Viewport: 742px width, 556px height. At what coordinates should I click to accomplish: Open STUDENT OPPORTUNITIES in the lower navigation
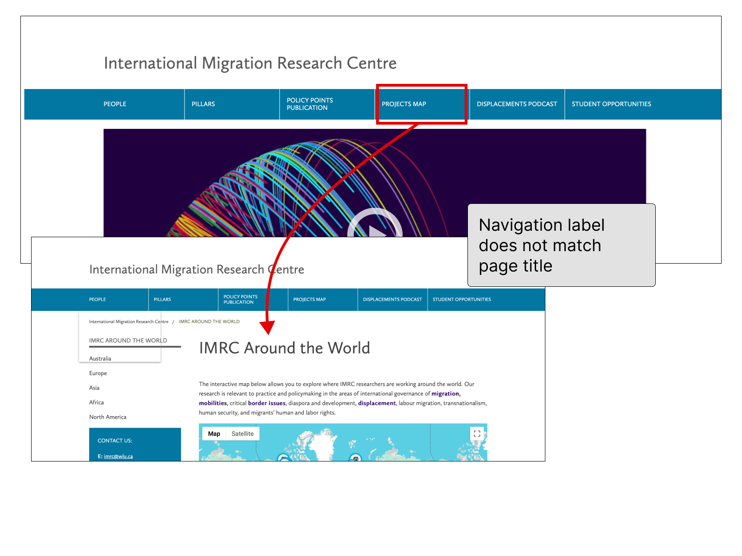pos(461,299)
